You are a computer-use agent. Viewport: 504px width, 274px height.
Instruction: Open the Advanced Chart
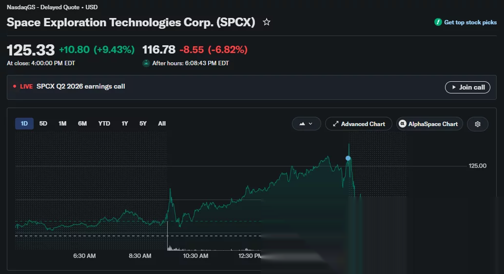pos(358,124)
